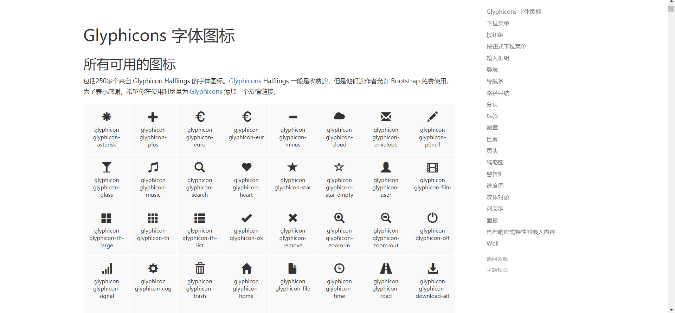This screenshot has height=313, width=675.
Task: Go to 按钮组 section in sidebar
Action: click(495, 35)
